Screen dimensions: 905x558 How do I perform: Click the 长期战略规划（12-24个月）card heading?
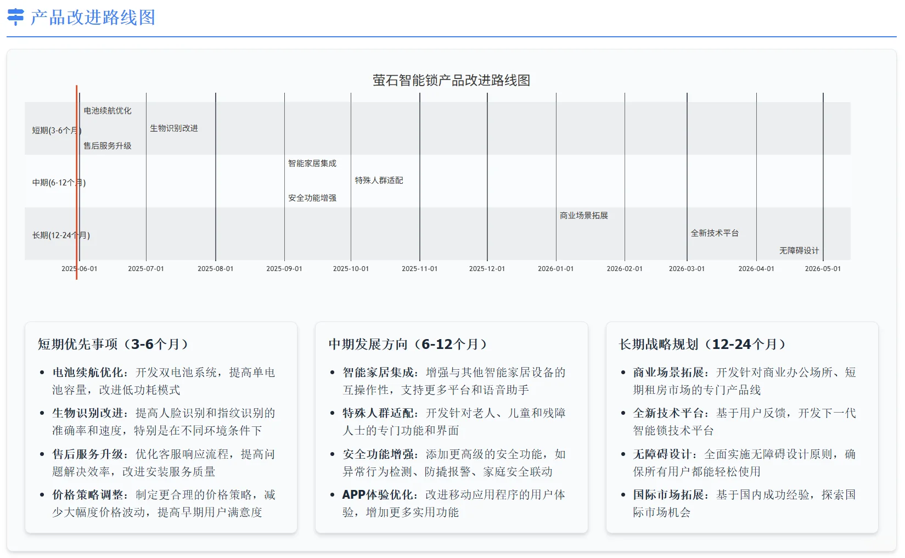(702, 344)
